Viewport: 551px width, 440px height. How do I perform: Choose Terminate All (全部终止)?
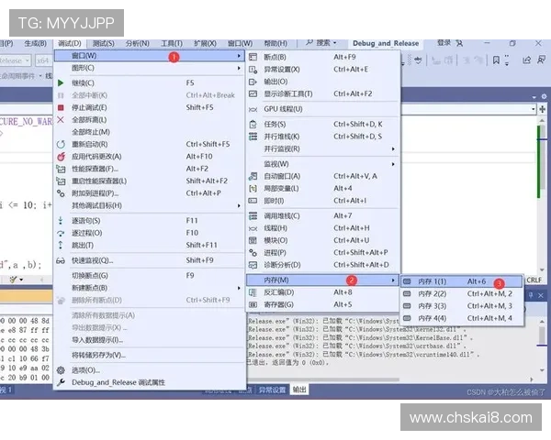pyautogui.click(x=150, y=132)
